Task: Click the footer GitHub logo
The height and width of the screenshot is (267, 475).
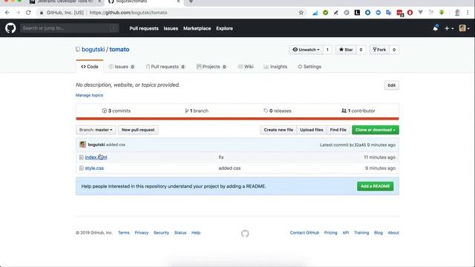Action: pos(245,234)
